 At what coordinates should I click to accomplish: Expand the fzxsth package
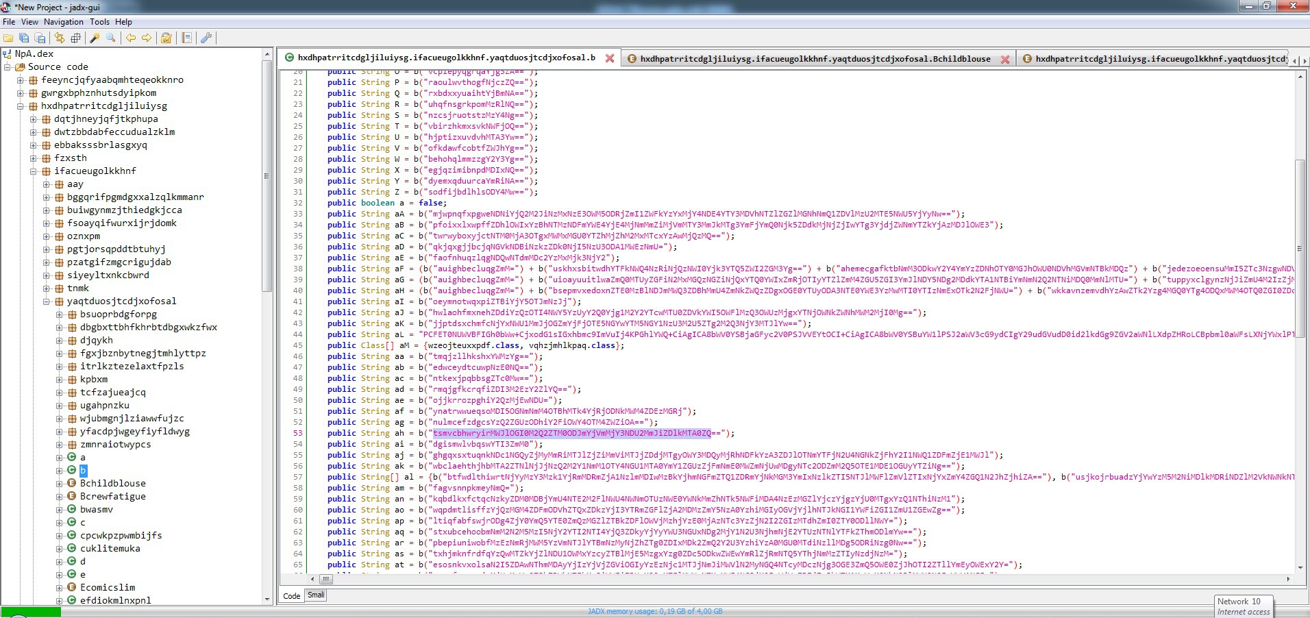(x=34, y=158)
